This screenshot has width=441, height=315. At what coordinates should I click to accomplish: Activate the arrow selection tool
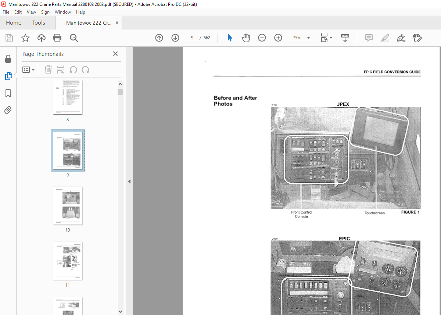[230, 38]
